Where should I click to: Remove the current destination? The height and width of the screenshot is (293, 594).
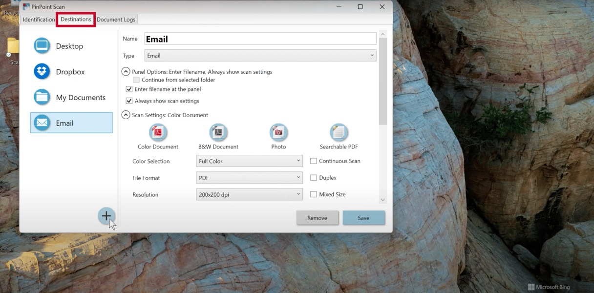tap(317, 217)
